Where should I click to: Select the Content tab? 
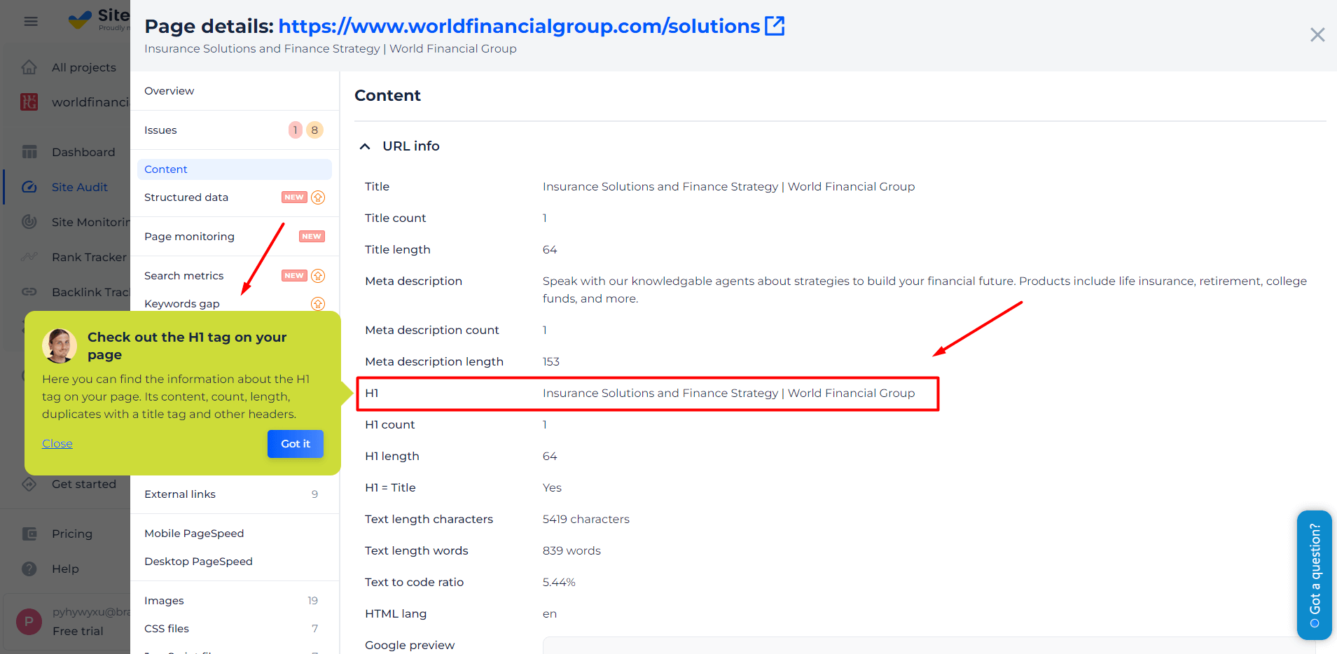click(x=235, y=169)
